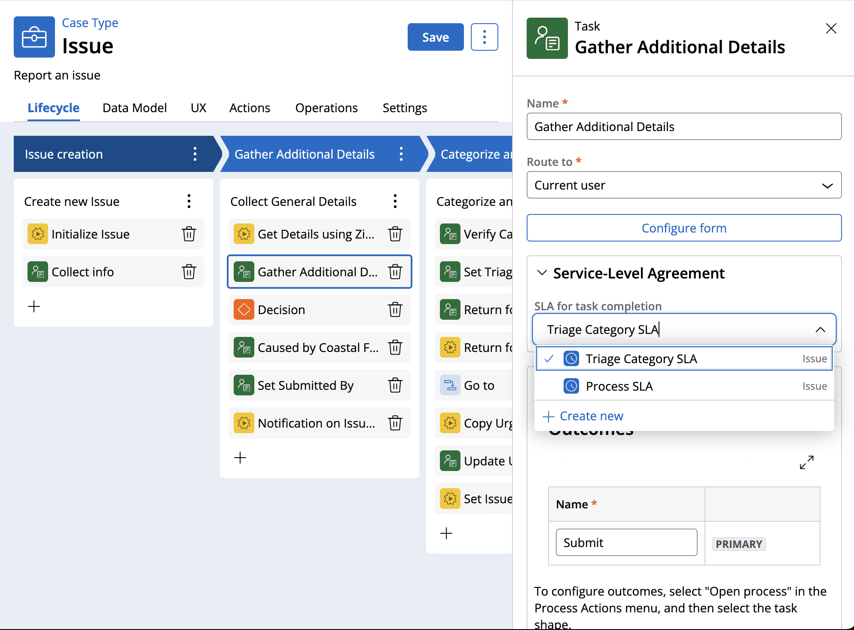Add step under Collect General Details
854x630 pixels.
[x=240, y=458]
